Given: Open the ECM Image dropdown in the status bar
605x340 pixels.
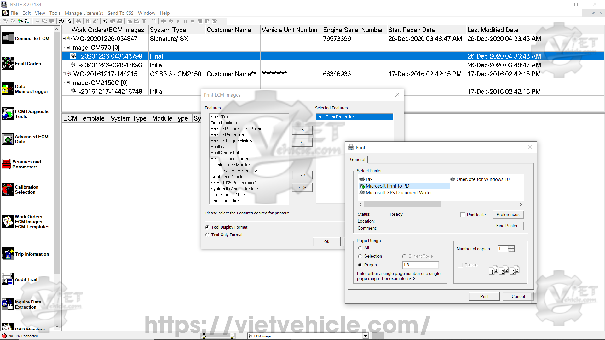Looking at the screenshot, I should click(x=366, y=336).
